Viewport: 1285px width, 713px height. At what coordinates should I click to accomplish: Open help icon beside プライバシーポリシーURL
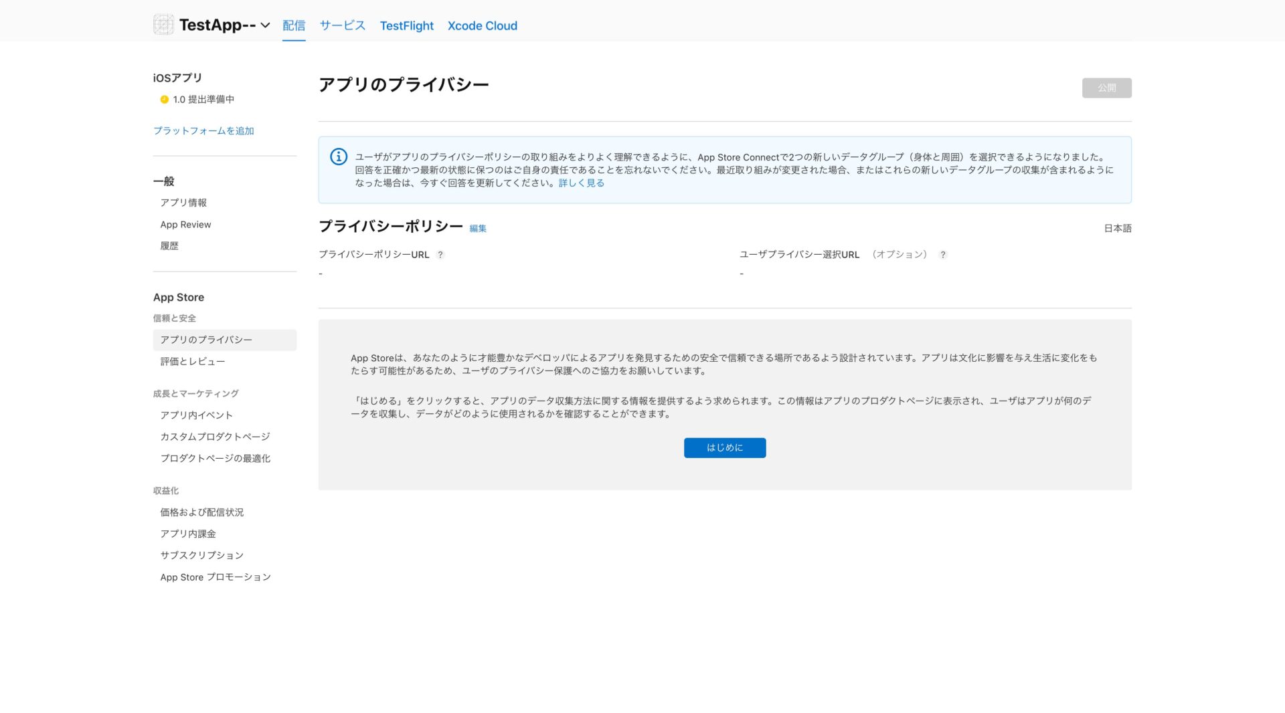(x=440, y=255)
